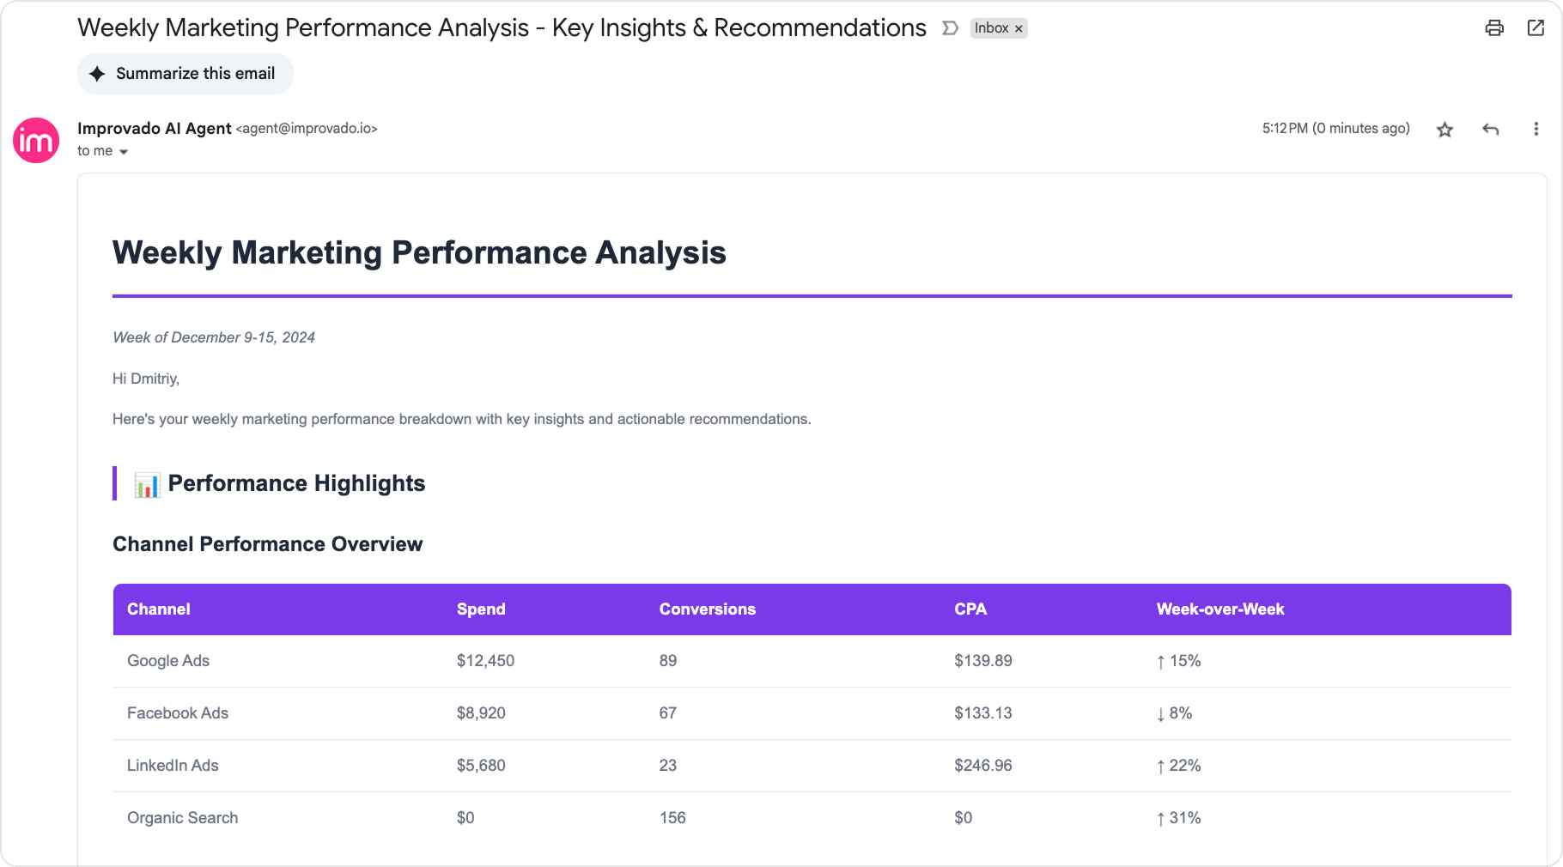
Task: Remove the Inbox label via x
Action: click(x=1019, y=29)
